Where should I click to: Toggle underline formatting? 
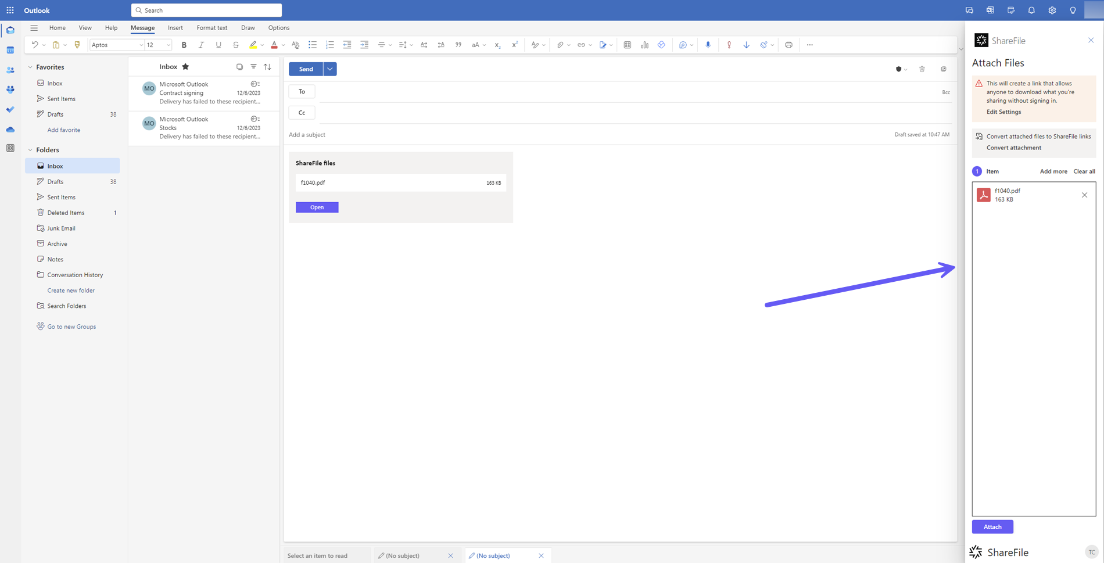coord(218,45)
